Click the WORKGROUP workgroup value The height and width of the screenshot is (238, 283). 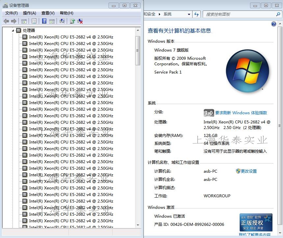tap(217, 196)
